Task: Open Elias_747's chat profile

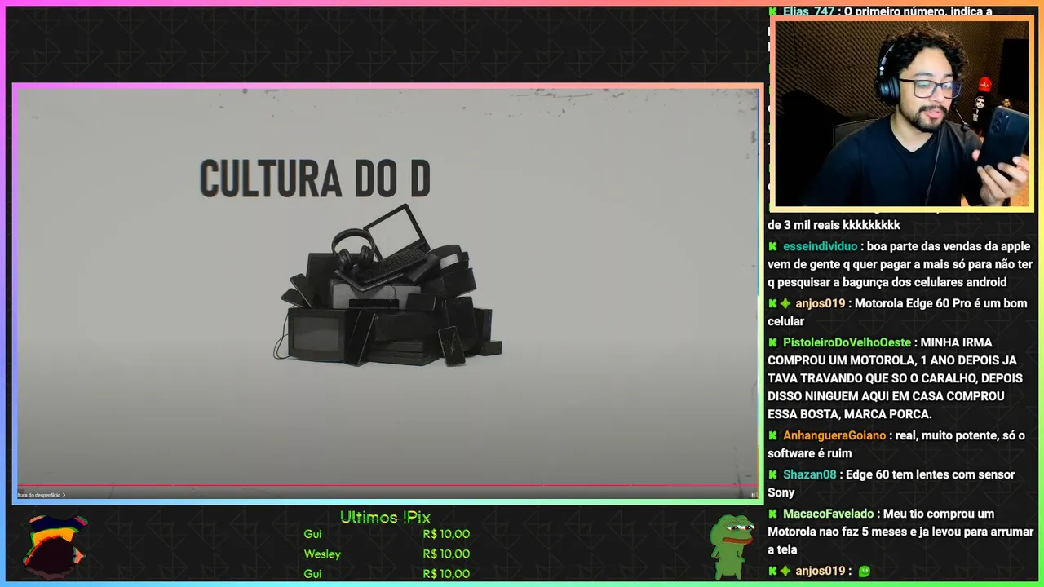Action: point(808,11)
